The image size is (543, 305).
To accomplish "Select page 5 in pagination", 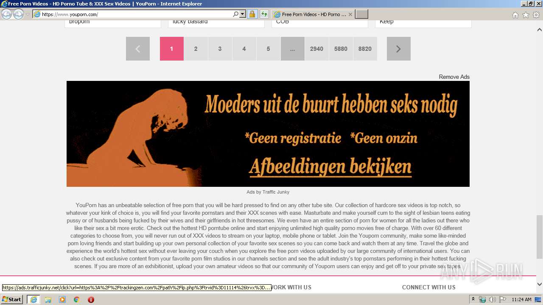I will pyautogui.click(x=269, y=49).
